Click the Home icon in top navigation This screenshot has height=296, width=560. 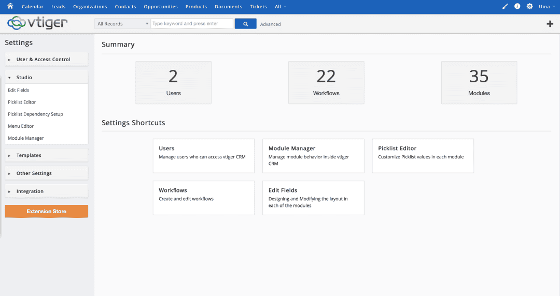(10, 6)
